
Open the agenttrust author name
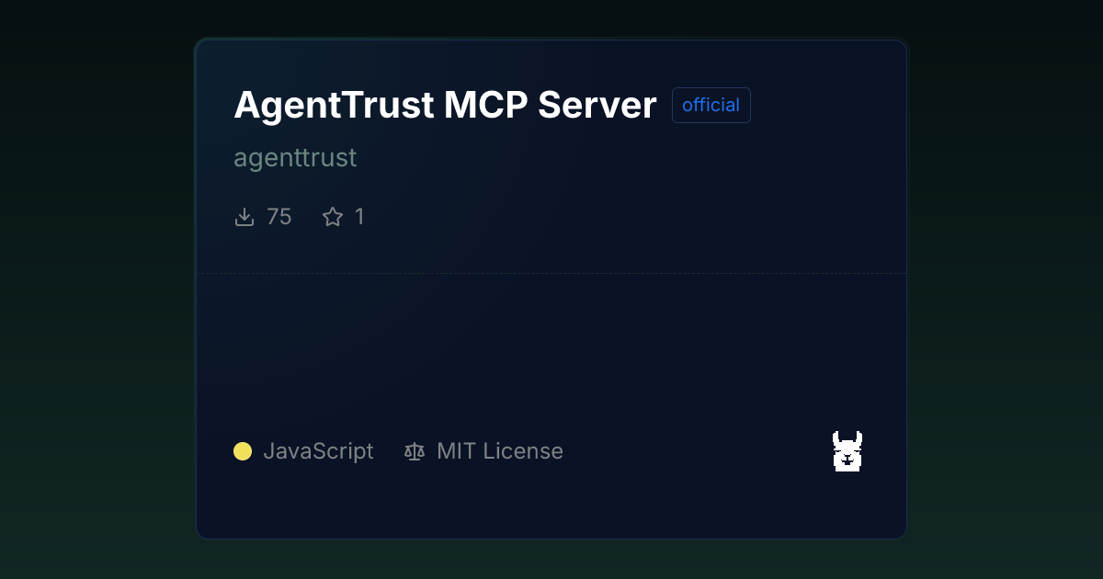click(x=295, y=158)
